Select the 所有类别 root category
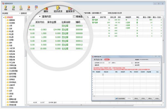 [10, 17]
